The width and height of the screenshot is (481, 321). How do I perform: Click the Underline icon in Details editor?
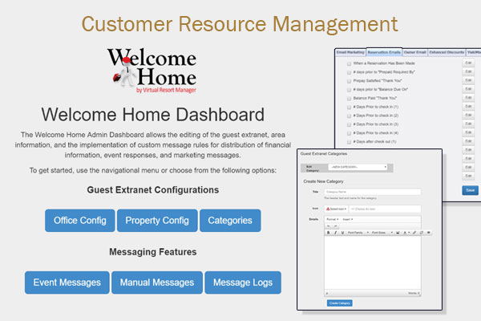(342, 233)
